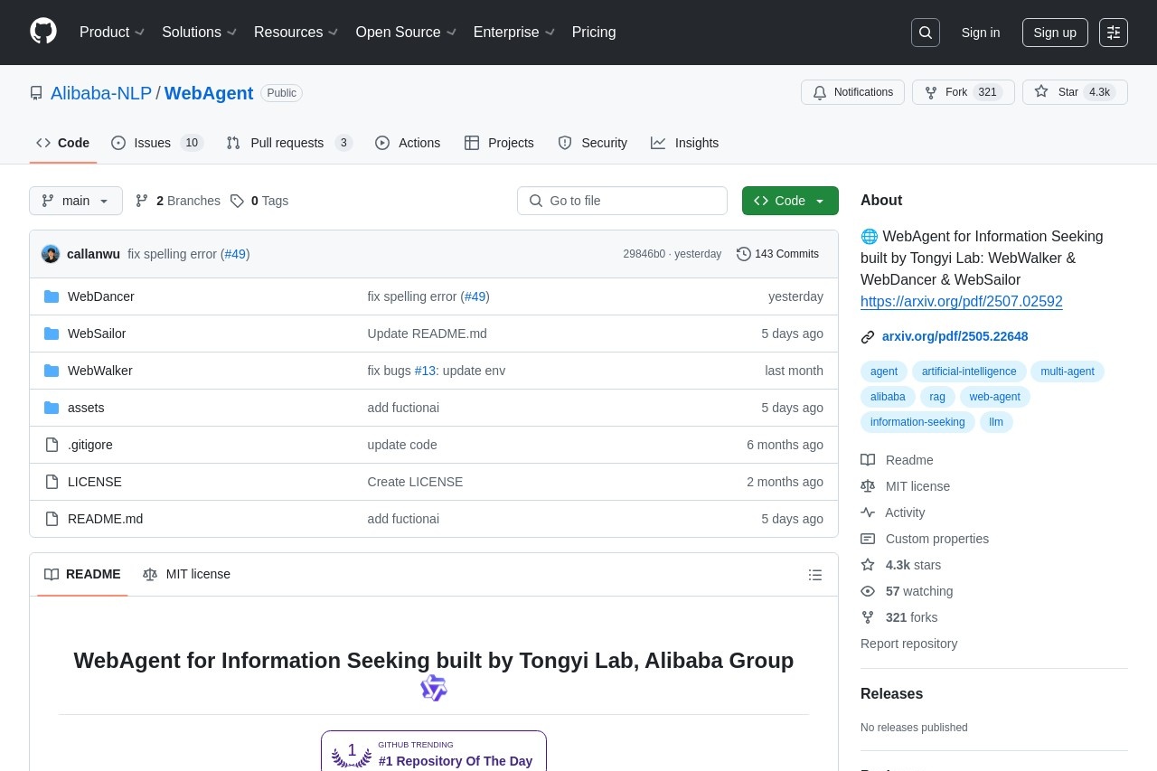
Task: Switch to the Pull requests tab
Action: [x=289, y=143]
